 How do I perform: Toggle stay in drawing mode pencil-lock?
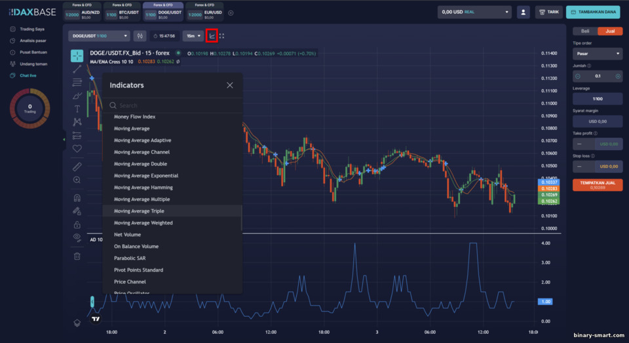click(x=77, y=211)
